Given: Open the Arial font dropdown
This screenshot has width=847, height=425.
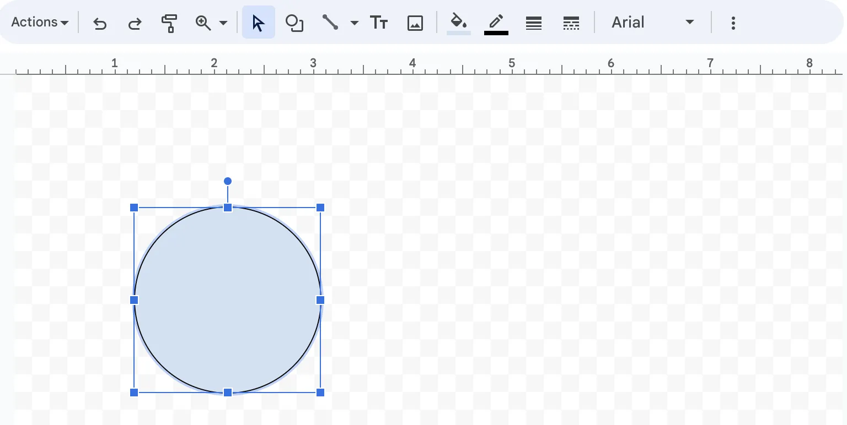Looking at the screenshot, I should pyautogui.click(x=652, y=23).
